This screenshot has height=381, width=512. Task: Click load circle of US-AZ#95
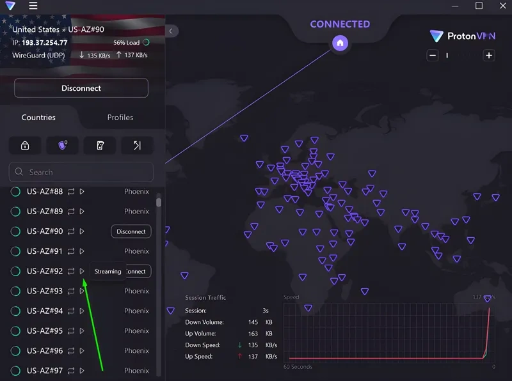tap(15, 330)
